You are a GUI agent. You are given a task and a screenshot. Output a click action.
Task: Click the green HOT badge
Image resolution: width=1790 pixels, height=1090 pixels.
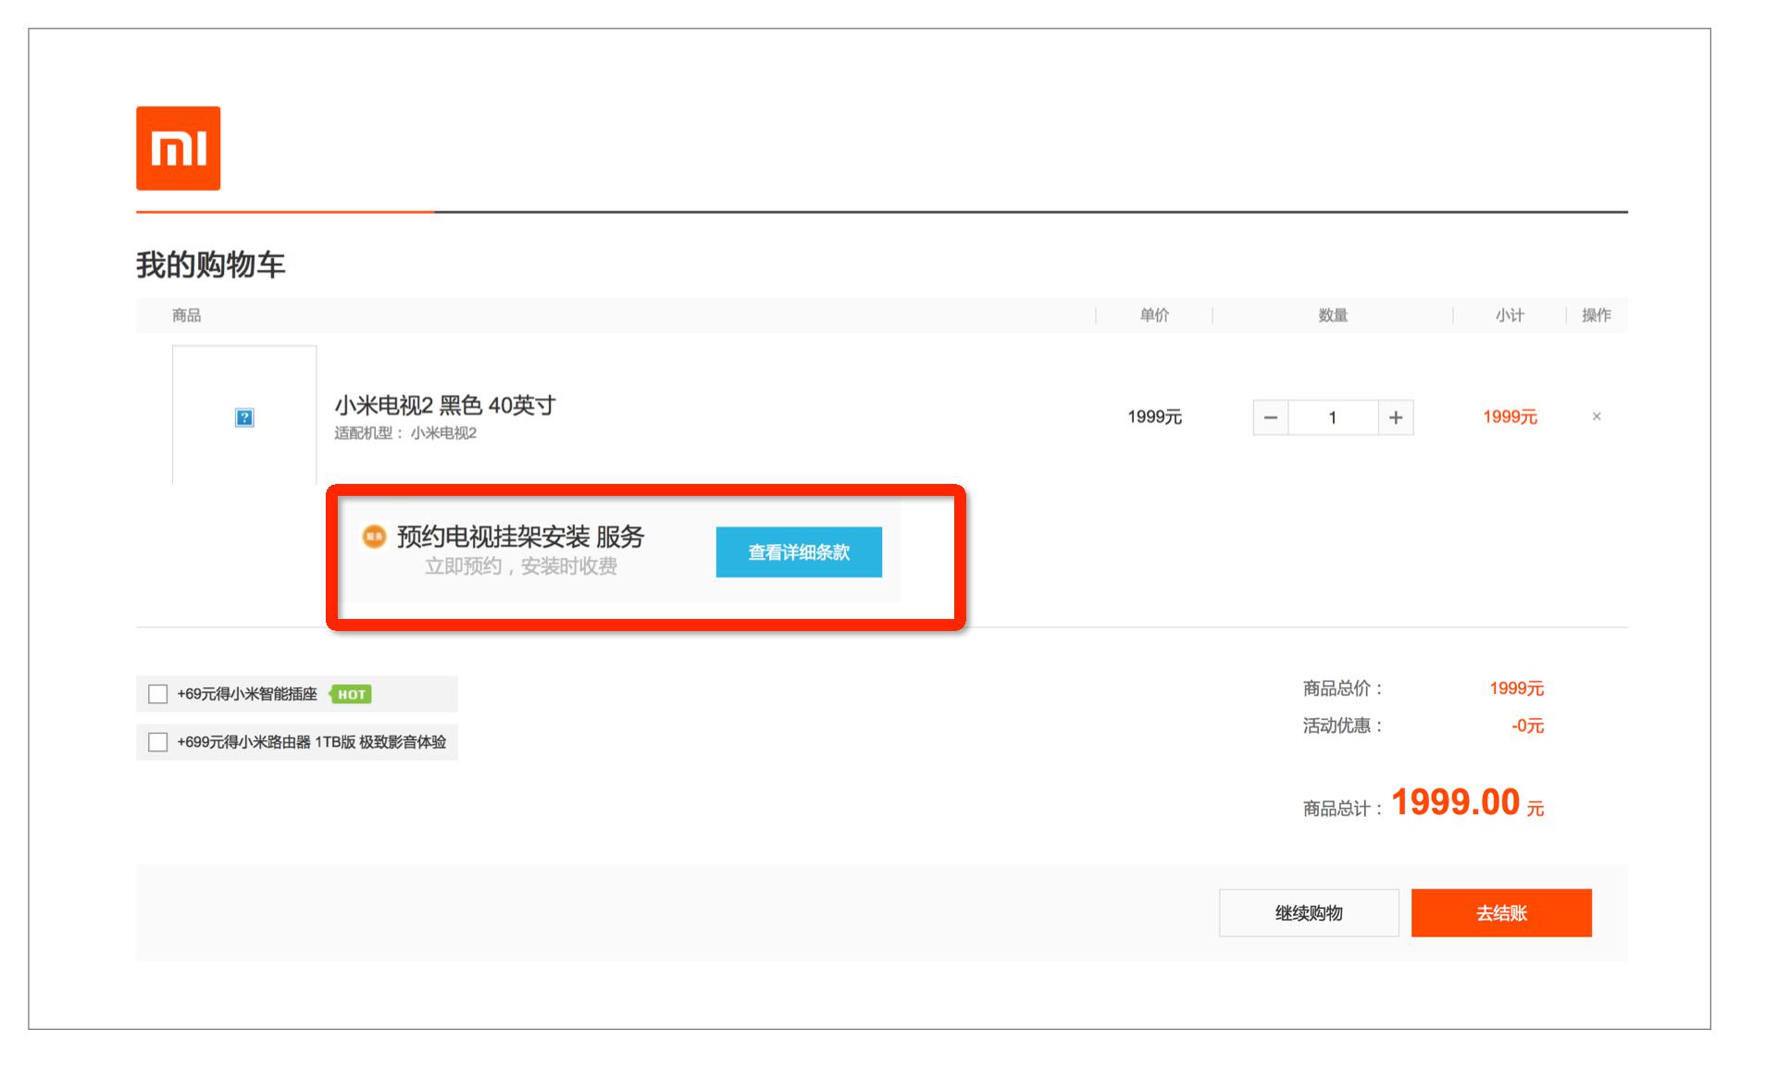tap(351, 694)
